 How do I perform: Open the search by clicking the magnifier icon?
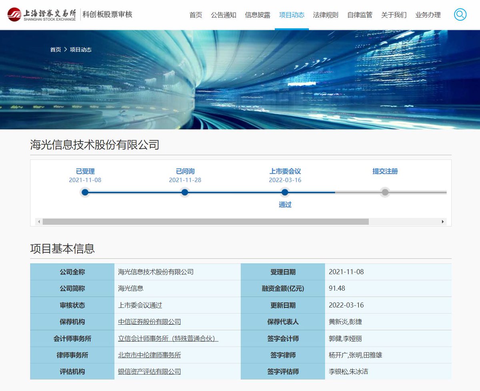point(460,14)
